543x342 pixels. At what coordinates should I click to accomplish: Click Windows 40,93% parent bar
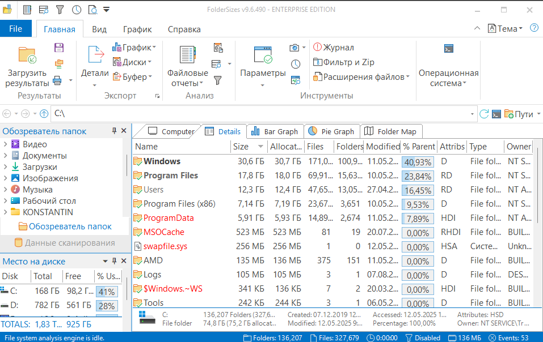[x=418, y=162]
